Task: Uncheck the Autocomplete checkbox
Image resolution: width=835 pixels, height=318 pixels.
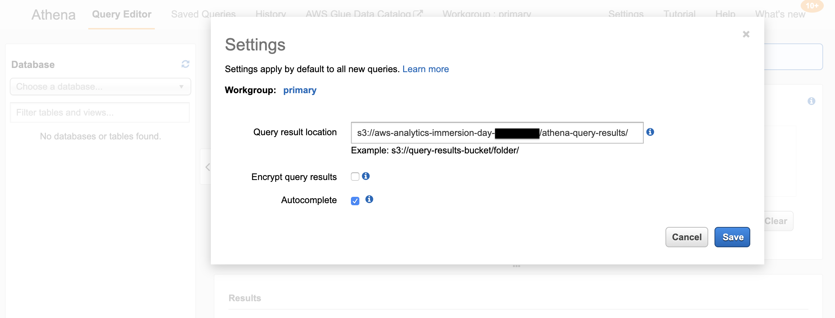Action: point(355,201)
